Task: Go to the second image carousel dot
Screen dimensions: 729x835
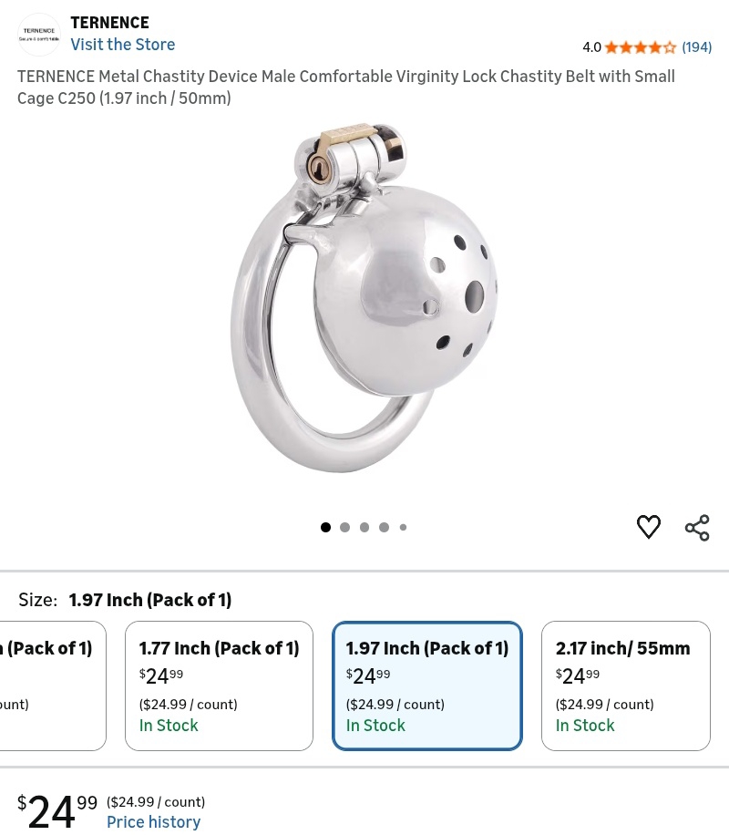Action: (x=344, y=527)
